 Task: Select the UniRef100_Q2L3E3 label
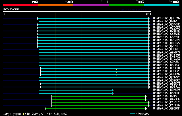(x=167, y=46)
